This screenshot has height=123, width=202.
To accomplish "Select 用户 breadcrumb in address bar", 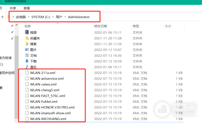I will 59,17.
